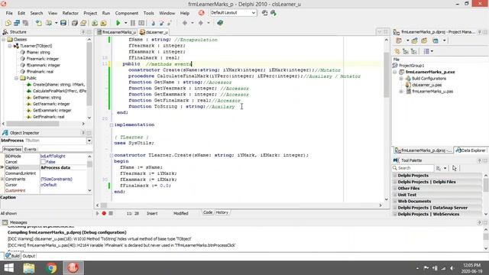Toggle the Cancel property False checkbox
The width and height of the screenshot is (489, 275).
[x=44, y=162]
